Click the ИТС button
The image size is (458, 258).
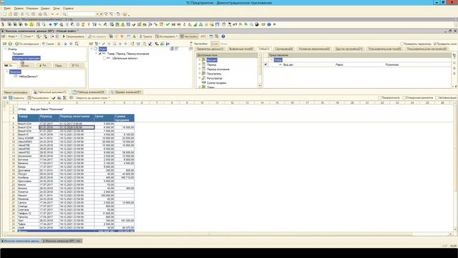click(x=203, y=37)
